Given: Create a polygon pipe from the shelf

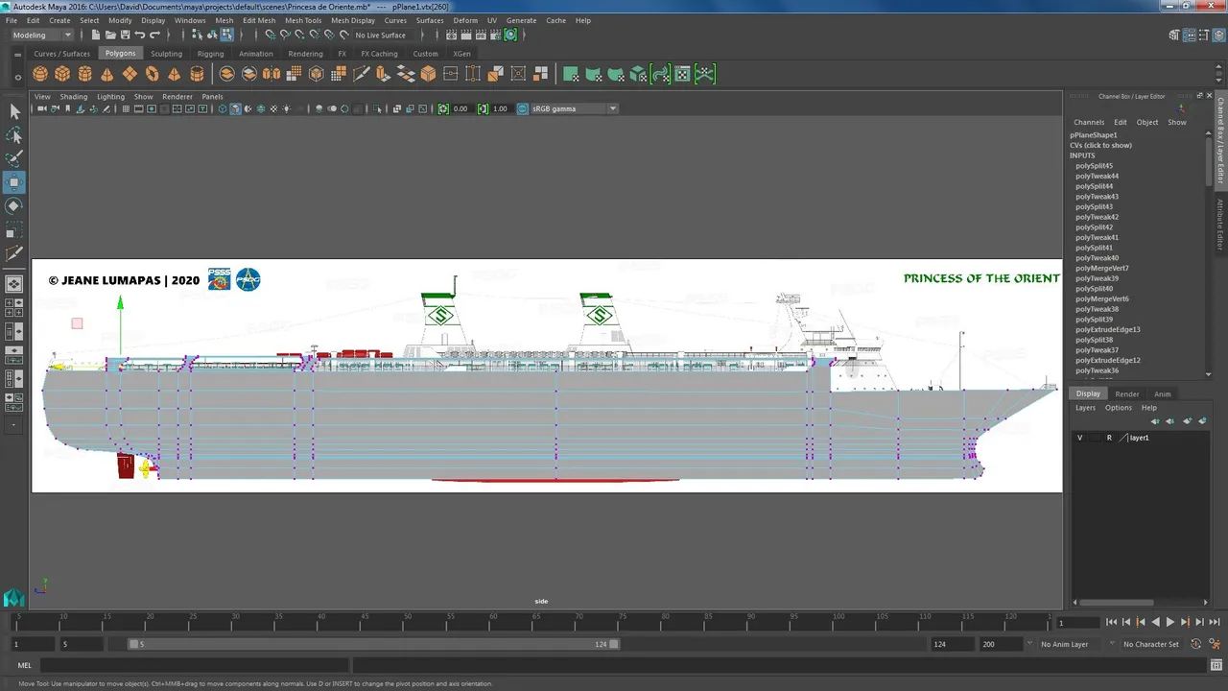Looking at the screenshot, I should (x=197, y=74).
